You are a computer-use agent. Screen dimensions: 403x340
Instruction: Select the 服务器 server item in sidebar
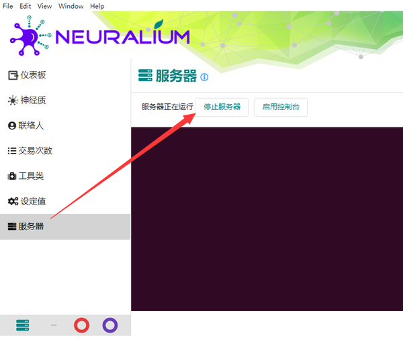(x=32, y=227)
